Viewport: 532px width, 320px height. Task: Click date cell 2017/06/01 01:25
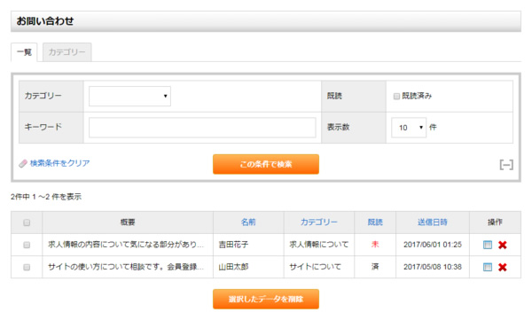(433, 245)
